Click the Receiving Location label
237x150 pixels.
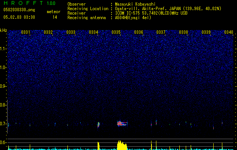[x=88, y=9]
